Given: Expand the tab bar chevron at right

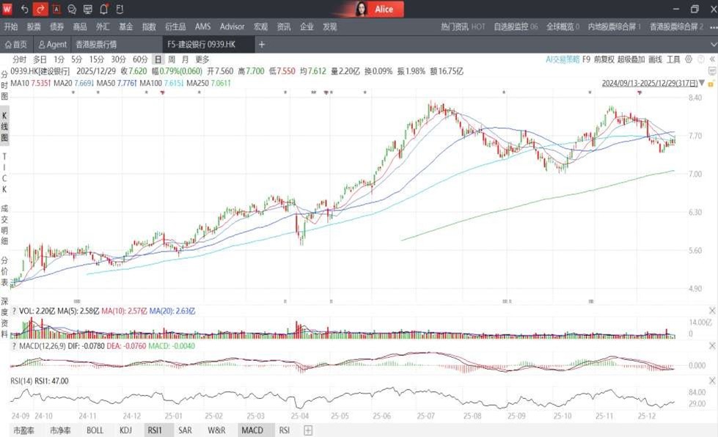Looking at the screenshot, I should click(714, 45).
